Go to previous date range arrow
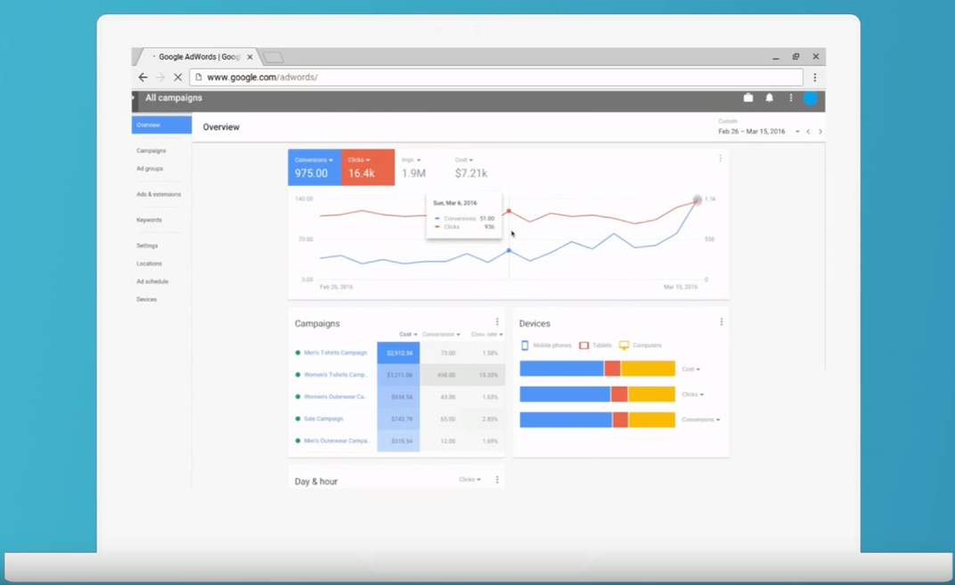955x585 pixels. pos(808,132)
